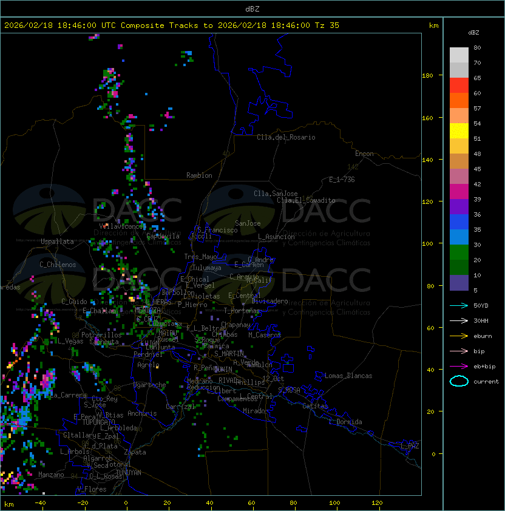The width and height of the screenshot is (505, 511).
Task: Click the 60 dBZ orange swatch
Action: pos(459,100)
